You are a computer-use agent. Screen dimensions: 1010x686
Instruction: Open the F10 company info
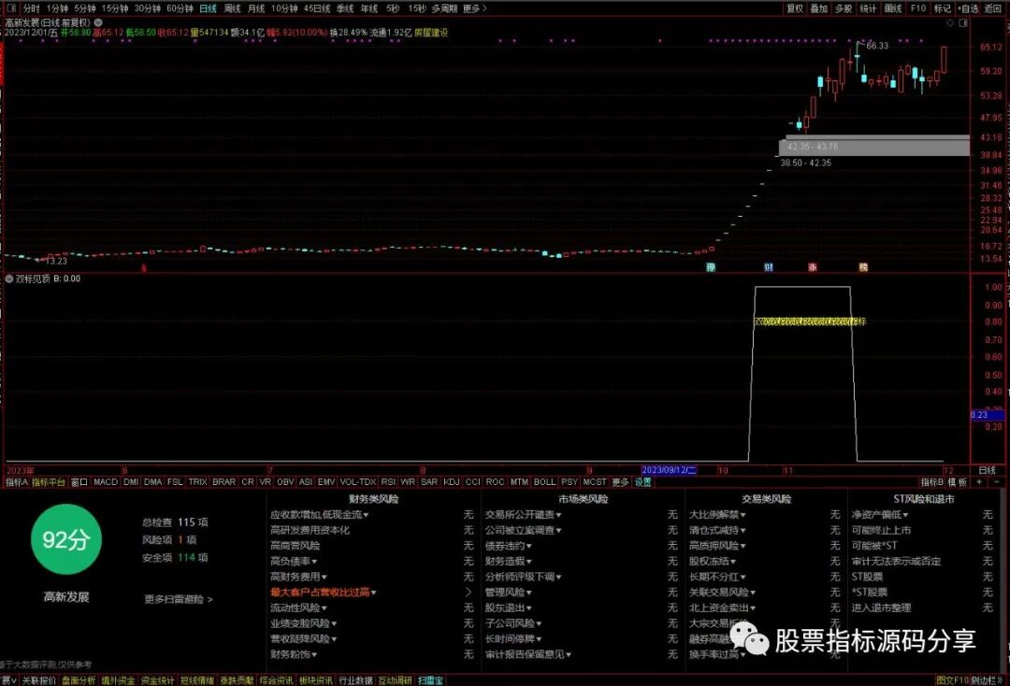coord(918,8)
